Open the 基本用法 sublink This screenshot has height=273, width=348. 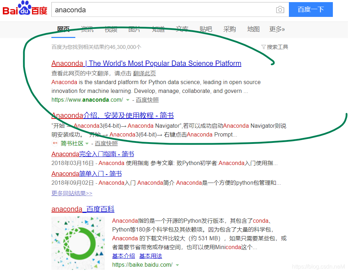click(151, 256)
